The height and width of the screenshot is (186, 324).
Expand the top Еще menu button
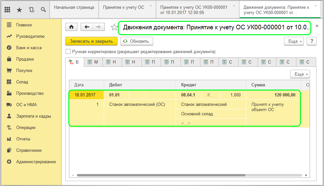[x=294, y=41]
